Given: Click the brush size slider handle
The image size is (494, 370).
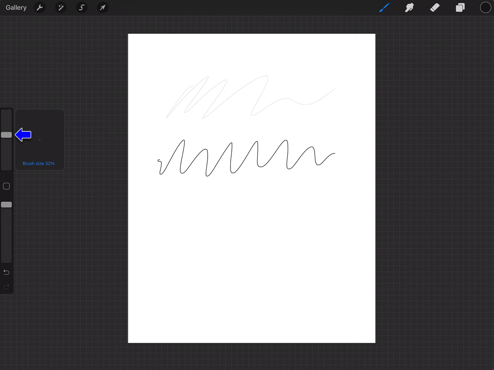Looking at the screenshot, I should (x=6, y=135).
